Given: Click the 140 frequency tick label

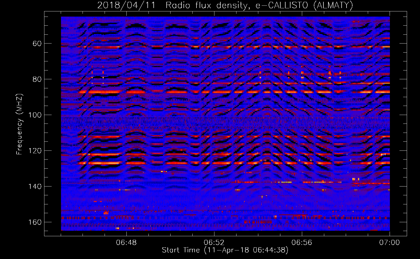Looking at the screenshot, I should pos(35,186).
